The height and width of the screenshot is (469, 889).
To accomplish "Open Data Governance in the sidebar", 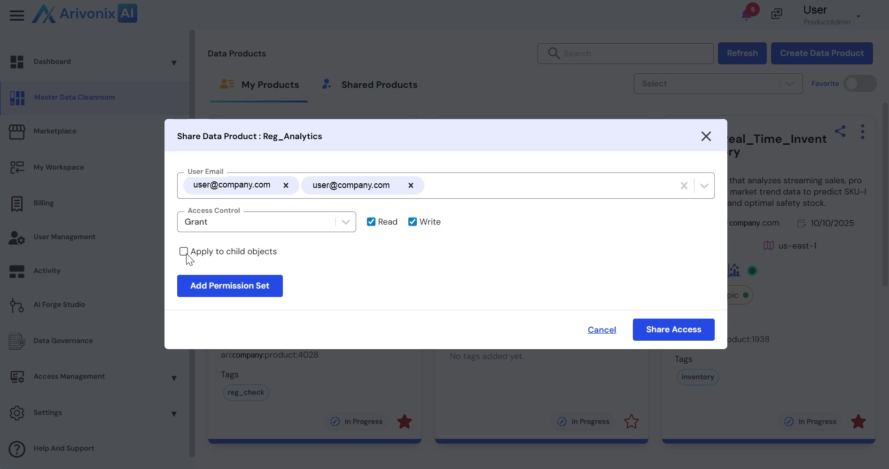I will (63, 341).
